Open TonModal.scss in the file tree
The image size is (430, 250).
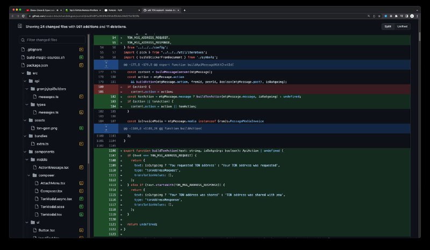pyautogui.click(x=52, y=206)
